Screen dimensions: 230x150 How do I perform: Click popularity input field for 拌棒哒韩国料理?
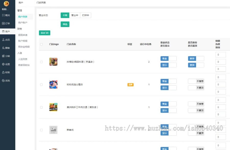[x=221, y=62]
